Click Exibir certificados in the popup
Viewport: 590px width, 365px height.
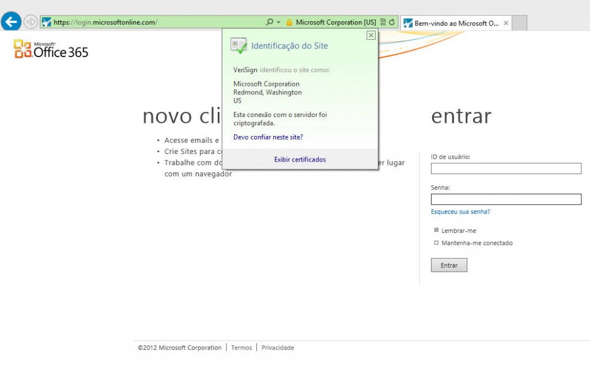[x=300, y=159]
